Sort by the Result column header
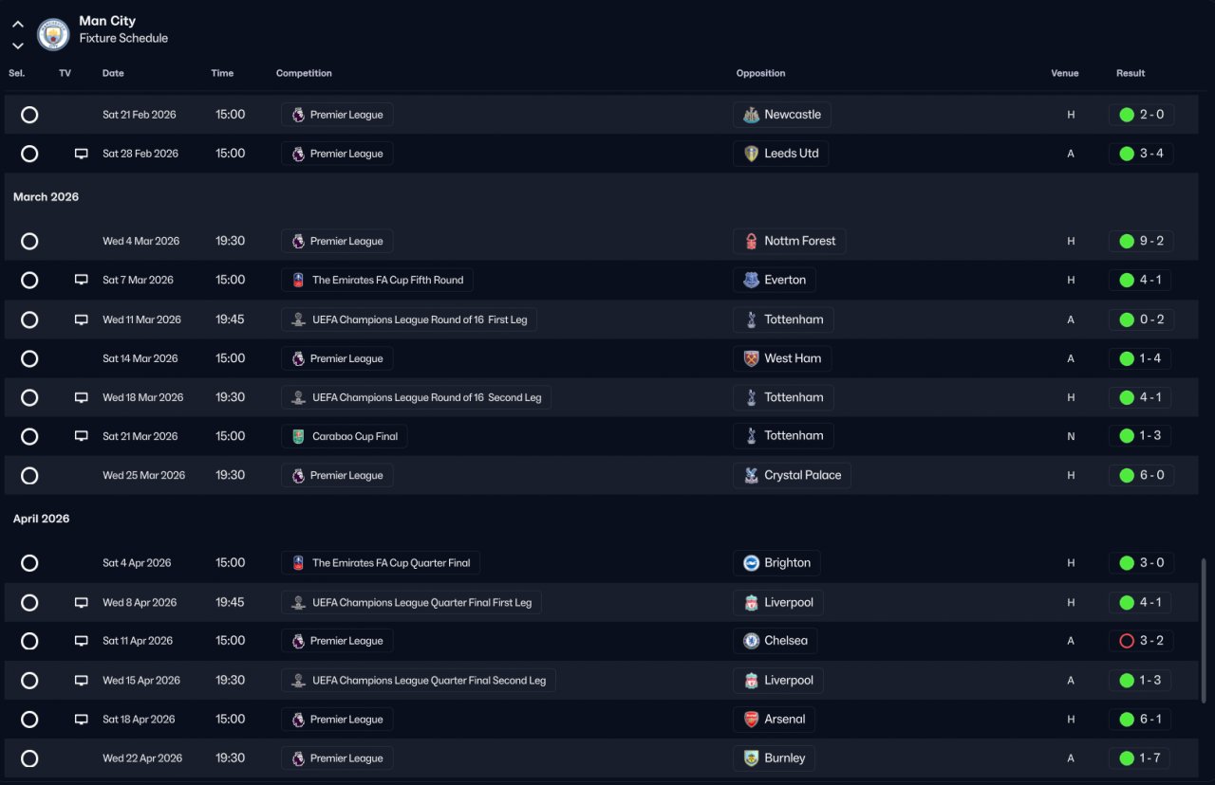 click(x=1131, y=73)
